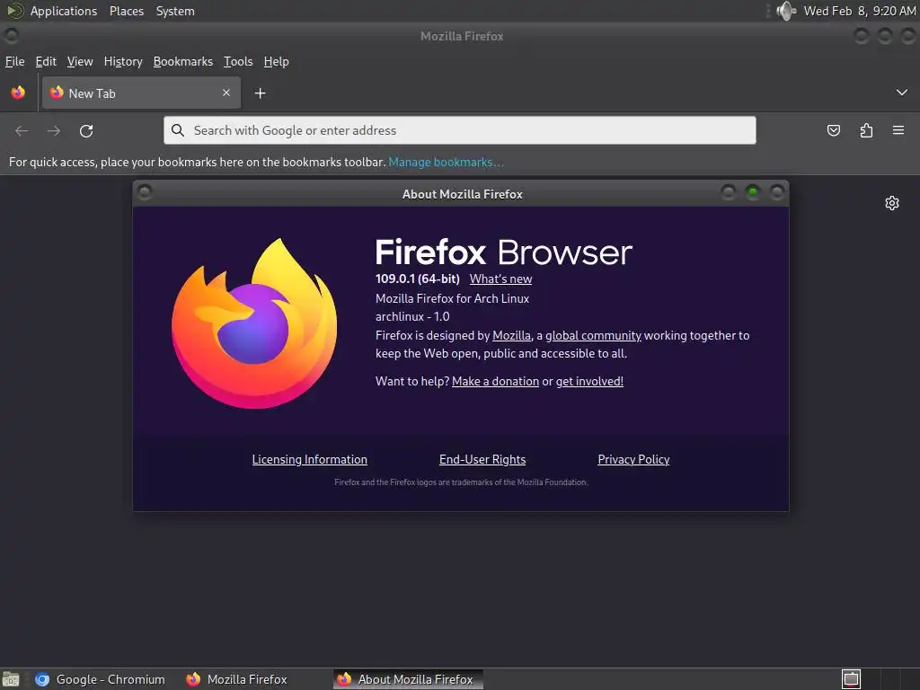920x690 pixels.
Task: Open the Mozilla link
Action: (x=511, y=336)
